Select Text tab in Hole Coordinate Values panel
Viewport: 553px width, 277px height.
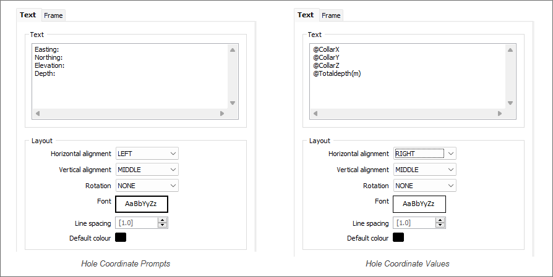[306, 15]
